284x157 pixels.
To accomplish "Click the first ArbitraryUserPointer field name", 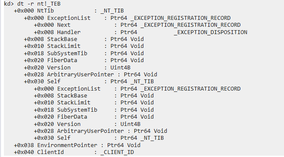I will point(81,75).
